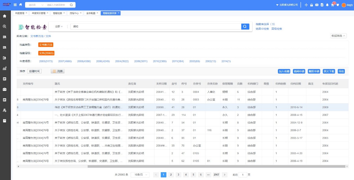The height and width of the screenshot is (180, 354).
Task: Go to page 2907
Action: (x=216, y=175)
